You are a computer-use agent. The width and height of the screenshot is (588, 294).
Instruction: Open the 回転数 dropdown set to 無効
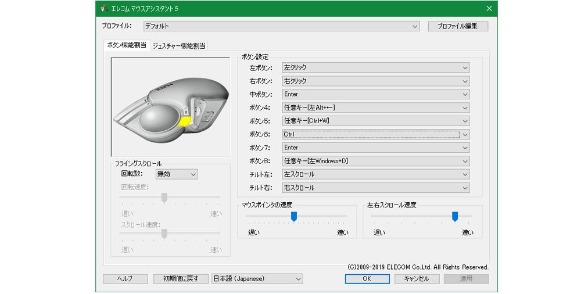coord(177,174)
